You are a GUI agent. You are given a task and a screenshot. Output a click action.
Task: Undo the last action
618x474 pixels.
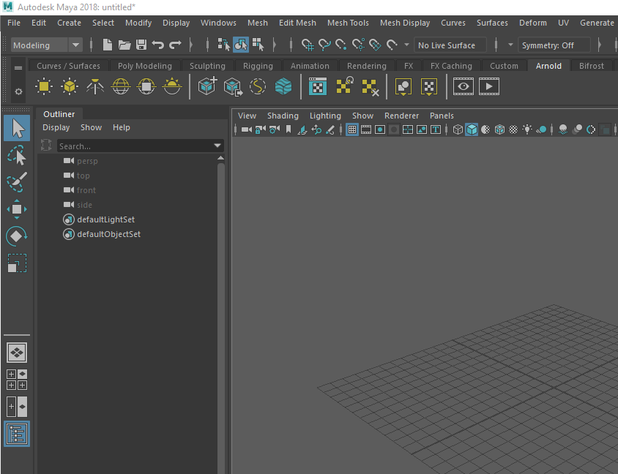158,45
